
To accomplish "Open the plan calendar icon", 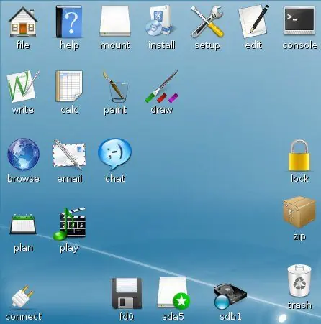I will click(x=23, y=224).
